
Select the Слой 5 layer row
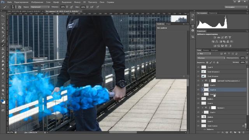221,121
